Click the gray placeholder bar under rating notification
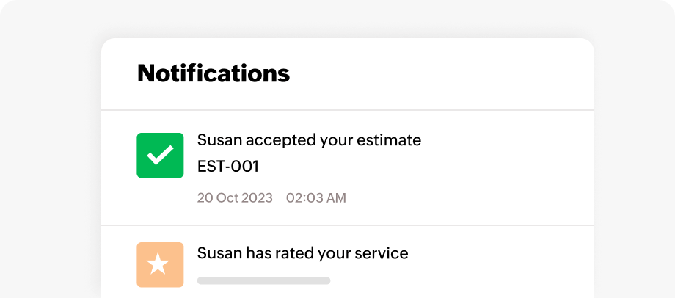This screenshot has width=675, height=298. (264, 280)
